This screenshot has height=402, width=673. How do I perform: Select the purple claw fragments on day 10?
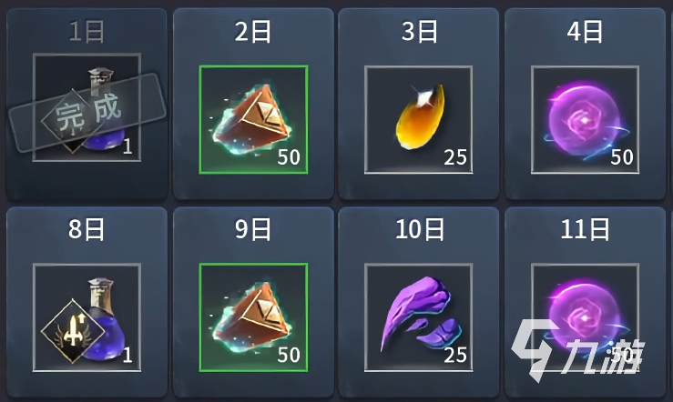tap(419, 317)
